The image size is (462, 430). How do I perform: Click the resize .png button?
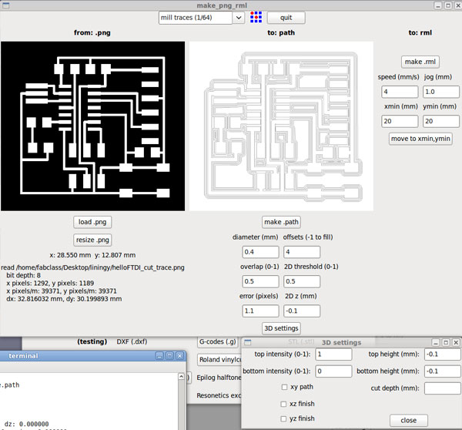tap(92, 240)
